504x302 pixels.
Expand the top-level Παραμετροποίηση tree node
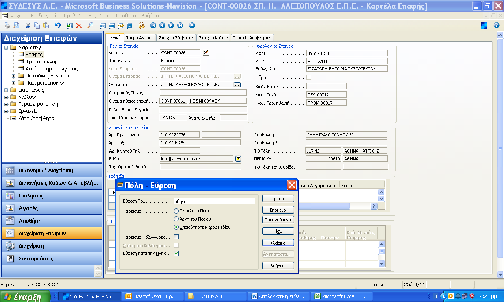pos(6,104)
